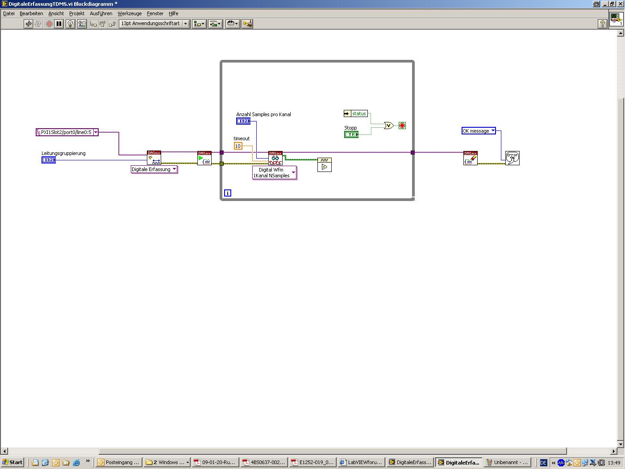Toggle Retain Wire Values button
625x469 pixels.
pos(82,24)
